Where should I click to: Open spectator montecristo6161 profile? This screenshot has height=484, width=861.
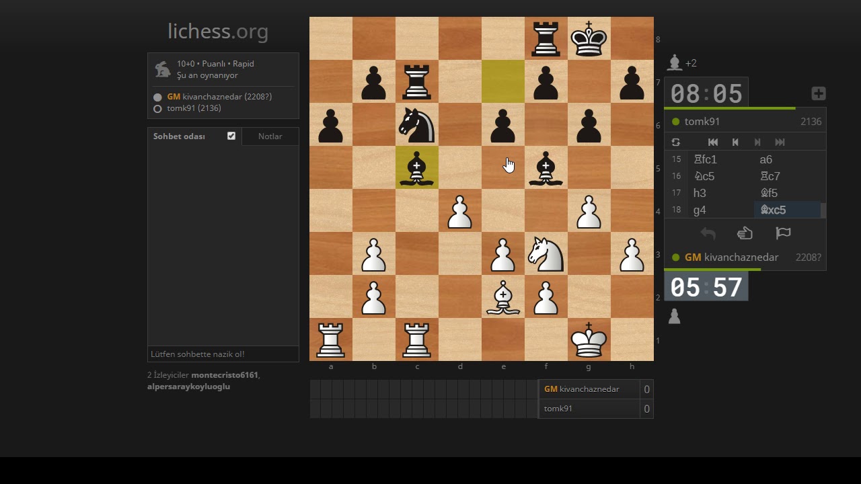225,375
